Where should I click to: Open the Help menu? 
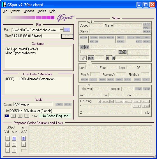click(x=52, y=11)
